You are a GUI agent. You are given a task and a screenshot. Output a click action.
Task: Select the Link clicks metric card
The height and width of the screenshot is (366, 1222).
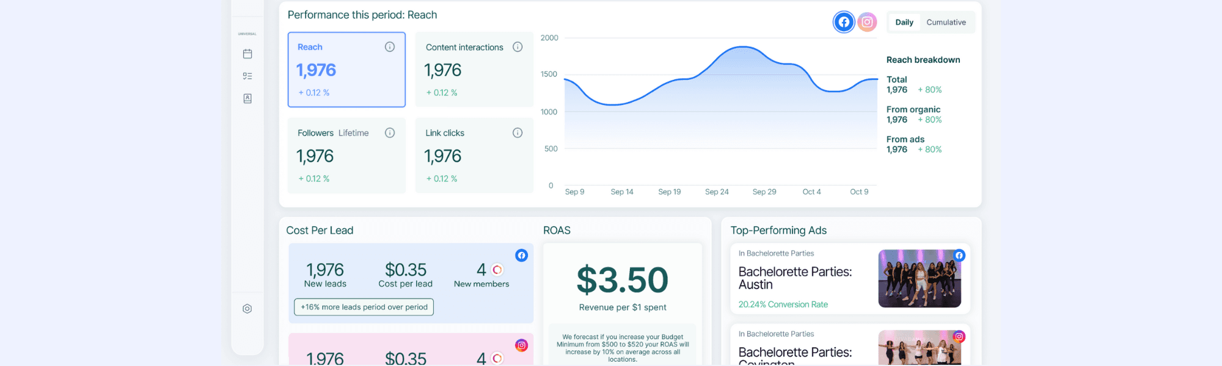click(475, 156)
